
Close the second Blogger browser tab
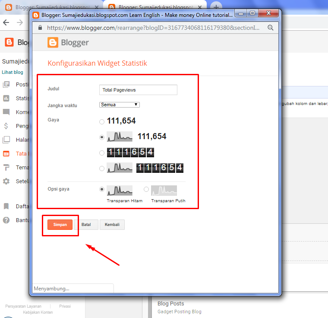200,7
